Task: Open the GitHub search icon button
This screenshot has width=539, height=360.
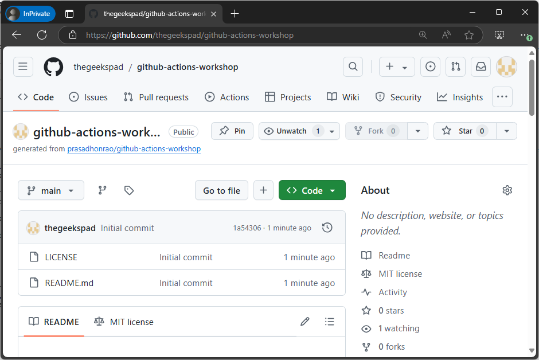Action: coord(353,66)
